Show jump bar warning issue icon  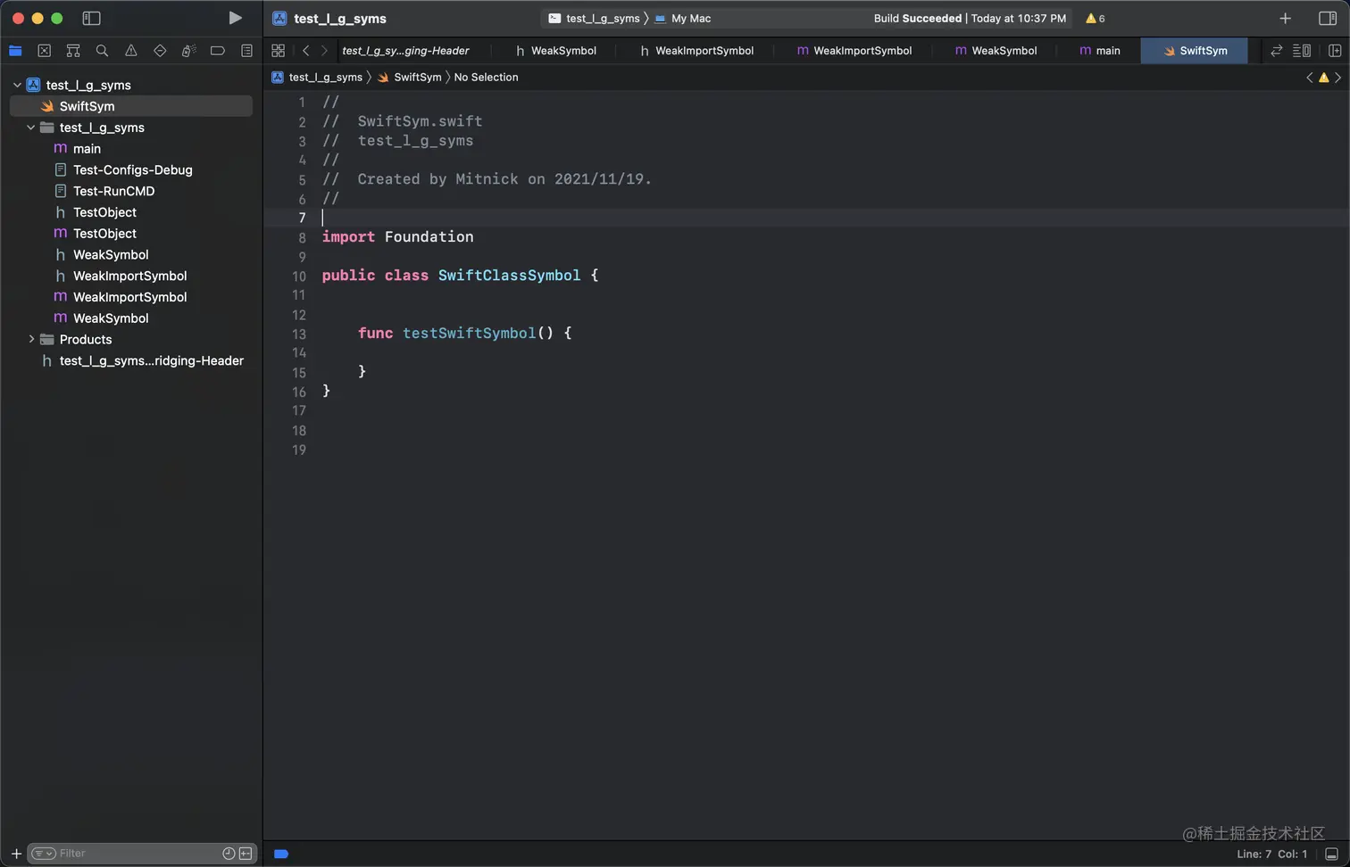click(x=1324, y=78)
